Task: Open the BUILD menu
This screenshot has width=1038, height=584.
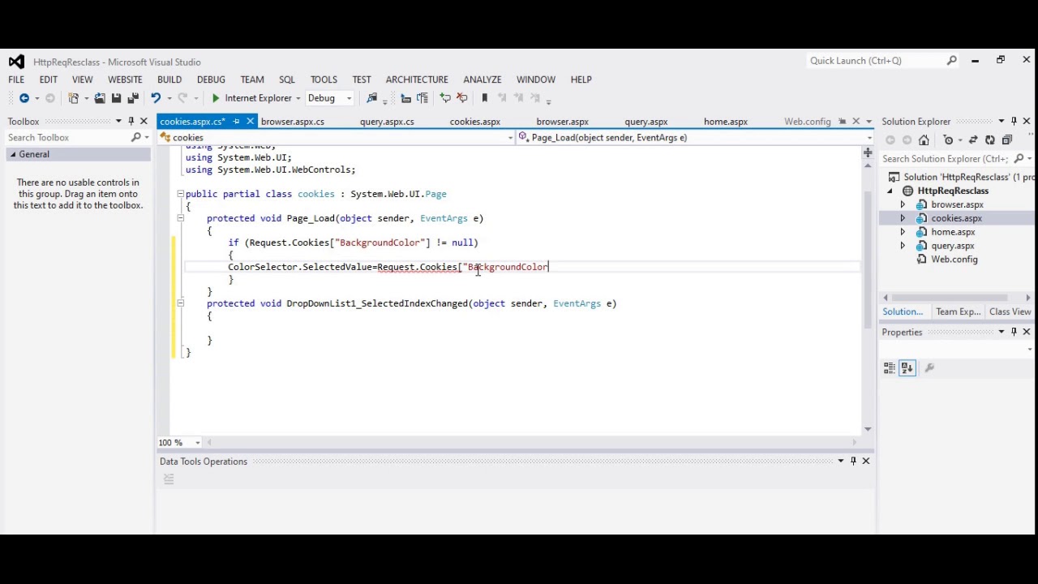Action: (x=169, y=79)
